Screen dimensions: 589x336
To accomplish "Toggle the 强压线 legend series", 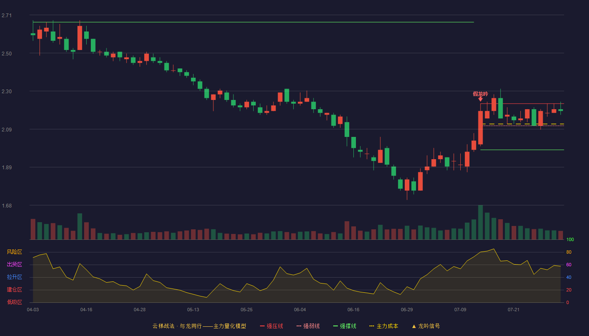I will point(271,326).
